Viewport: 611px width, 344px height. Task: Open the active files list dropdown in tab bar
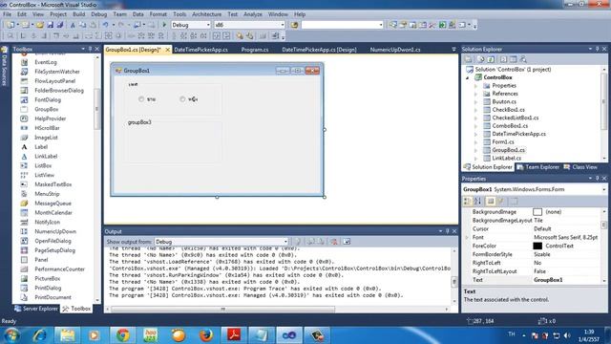click(x=453, y=50)
